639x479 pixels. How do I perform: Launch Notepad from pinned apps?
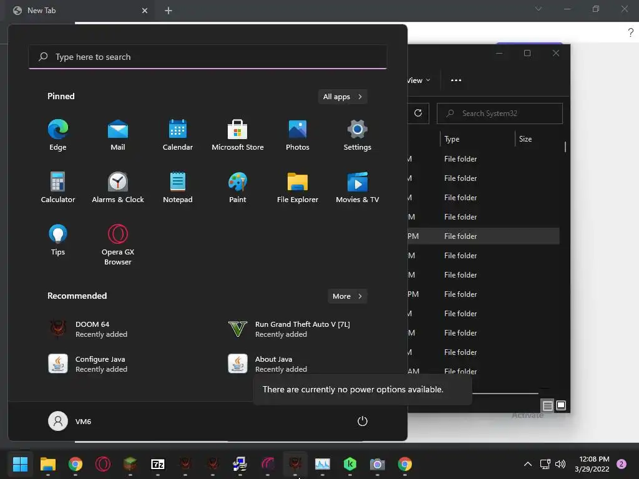coord(178,187)
